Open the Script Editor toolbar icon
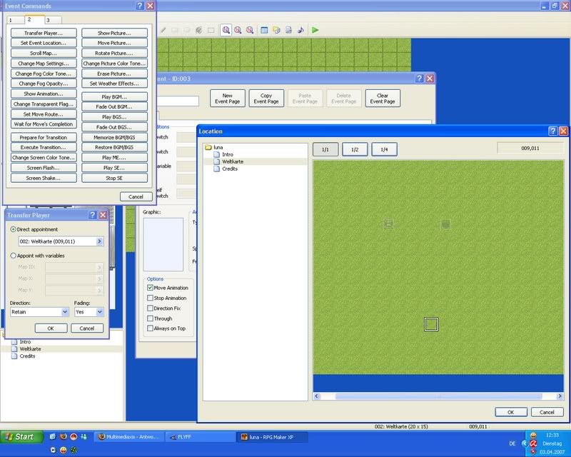This screenshot has width=571, height=457. click(288, 30)
